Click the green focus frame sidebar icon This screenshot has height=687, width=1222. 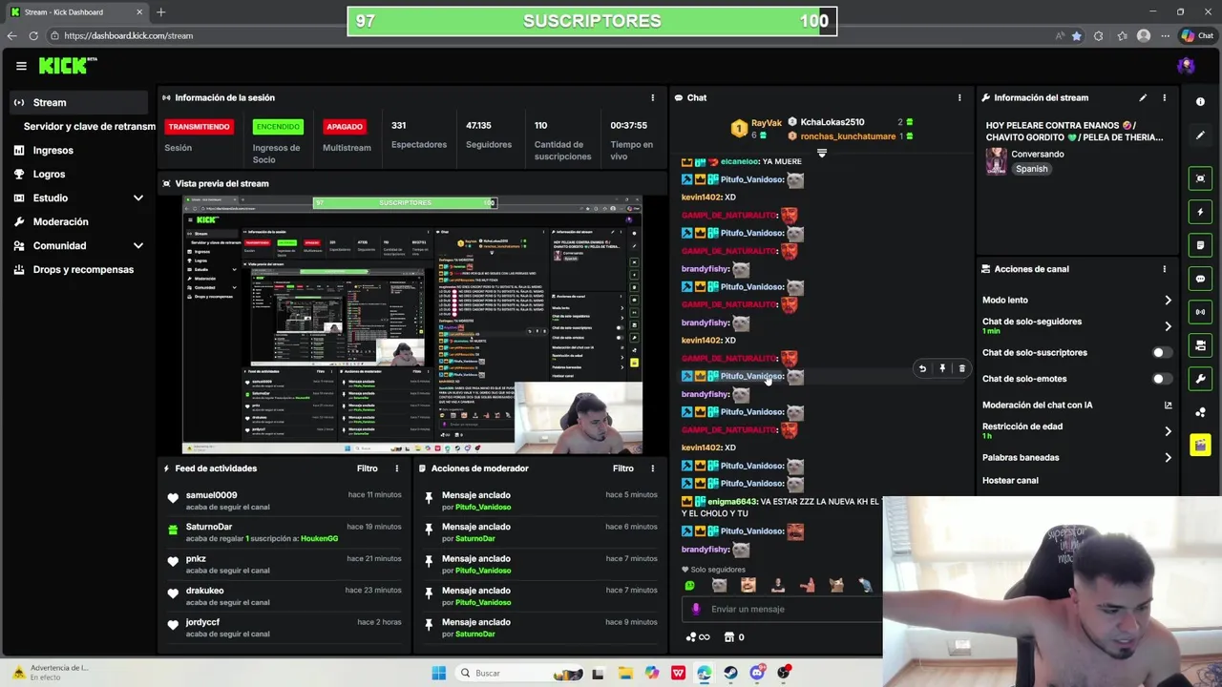pos(1200,178)
